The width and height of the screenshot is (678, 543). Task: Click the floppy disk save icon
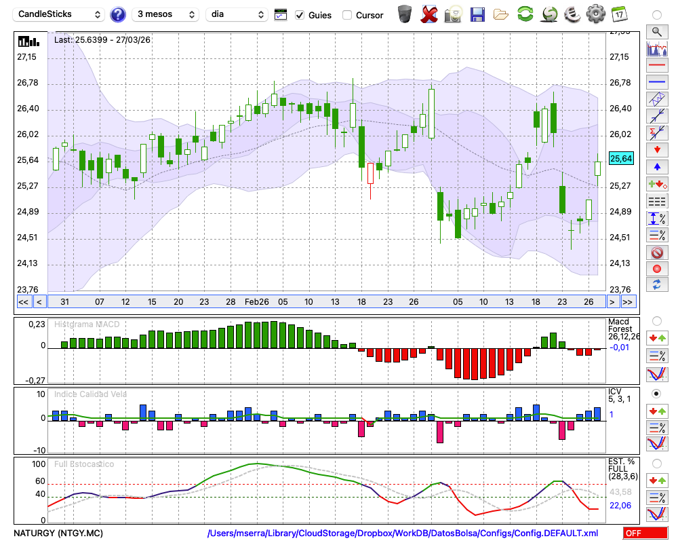(x=477, y=14)
